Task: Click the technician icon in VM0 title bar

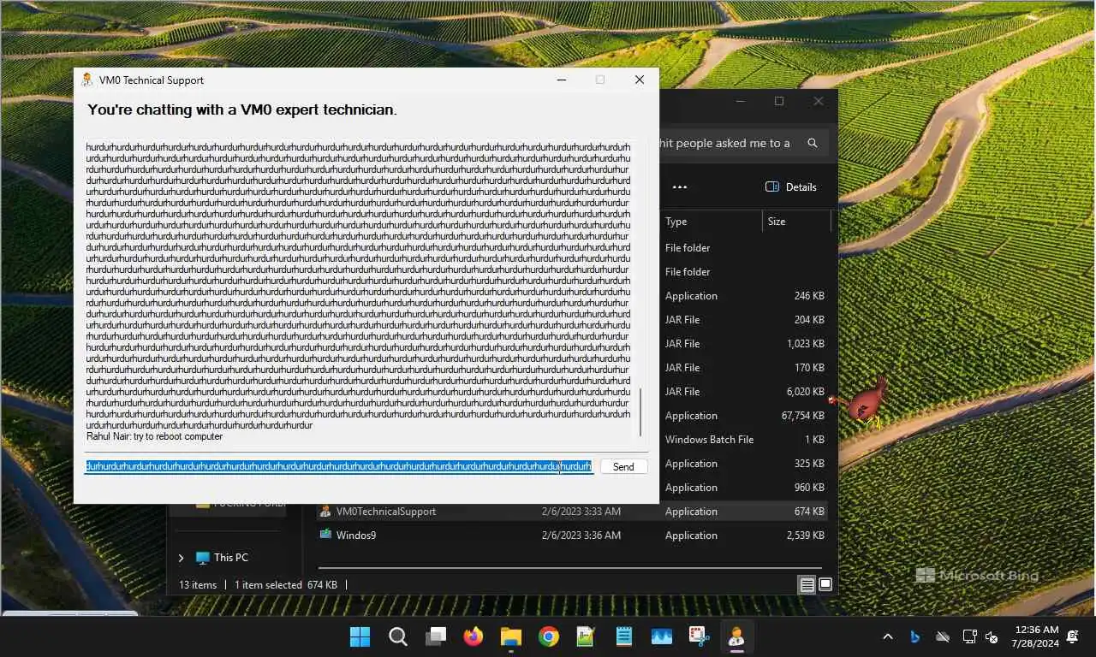Action: click(87, 80)
